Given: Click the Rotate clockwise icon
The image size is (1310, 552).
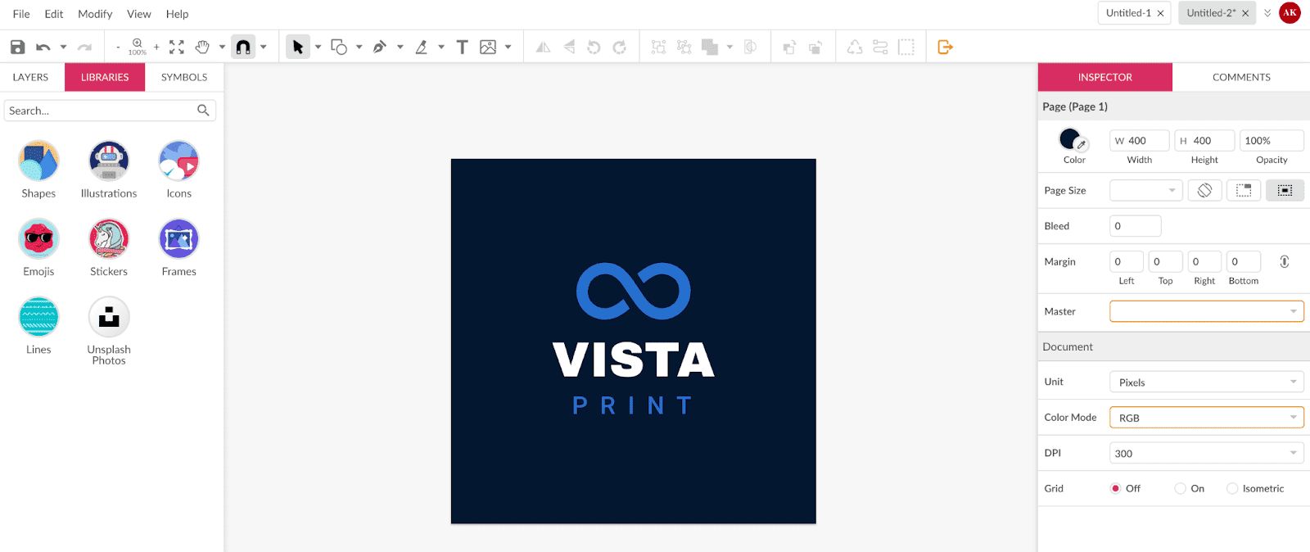Looking at the screenshot, I should tap(620, 48).
